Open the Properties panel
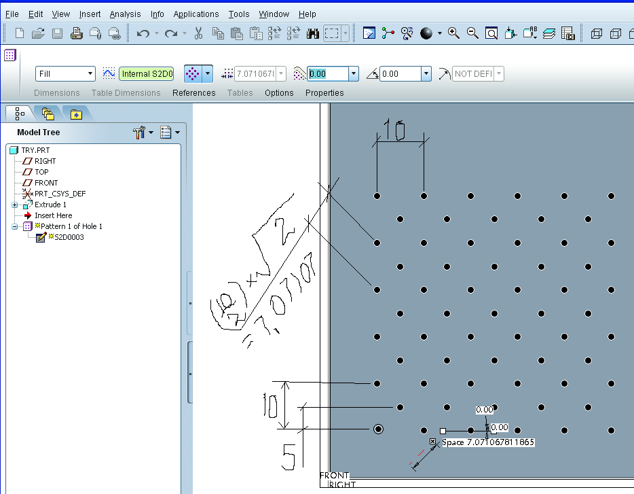 coord(324,93)
